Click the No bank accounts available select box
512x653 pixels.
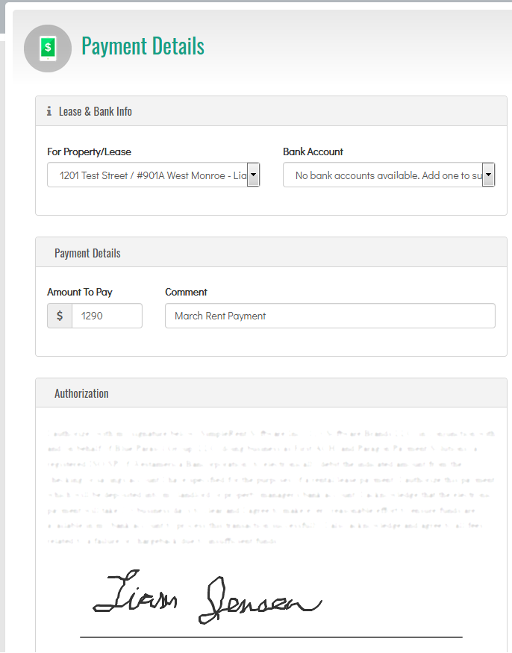pyautogui.click(x=389, y=175)
